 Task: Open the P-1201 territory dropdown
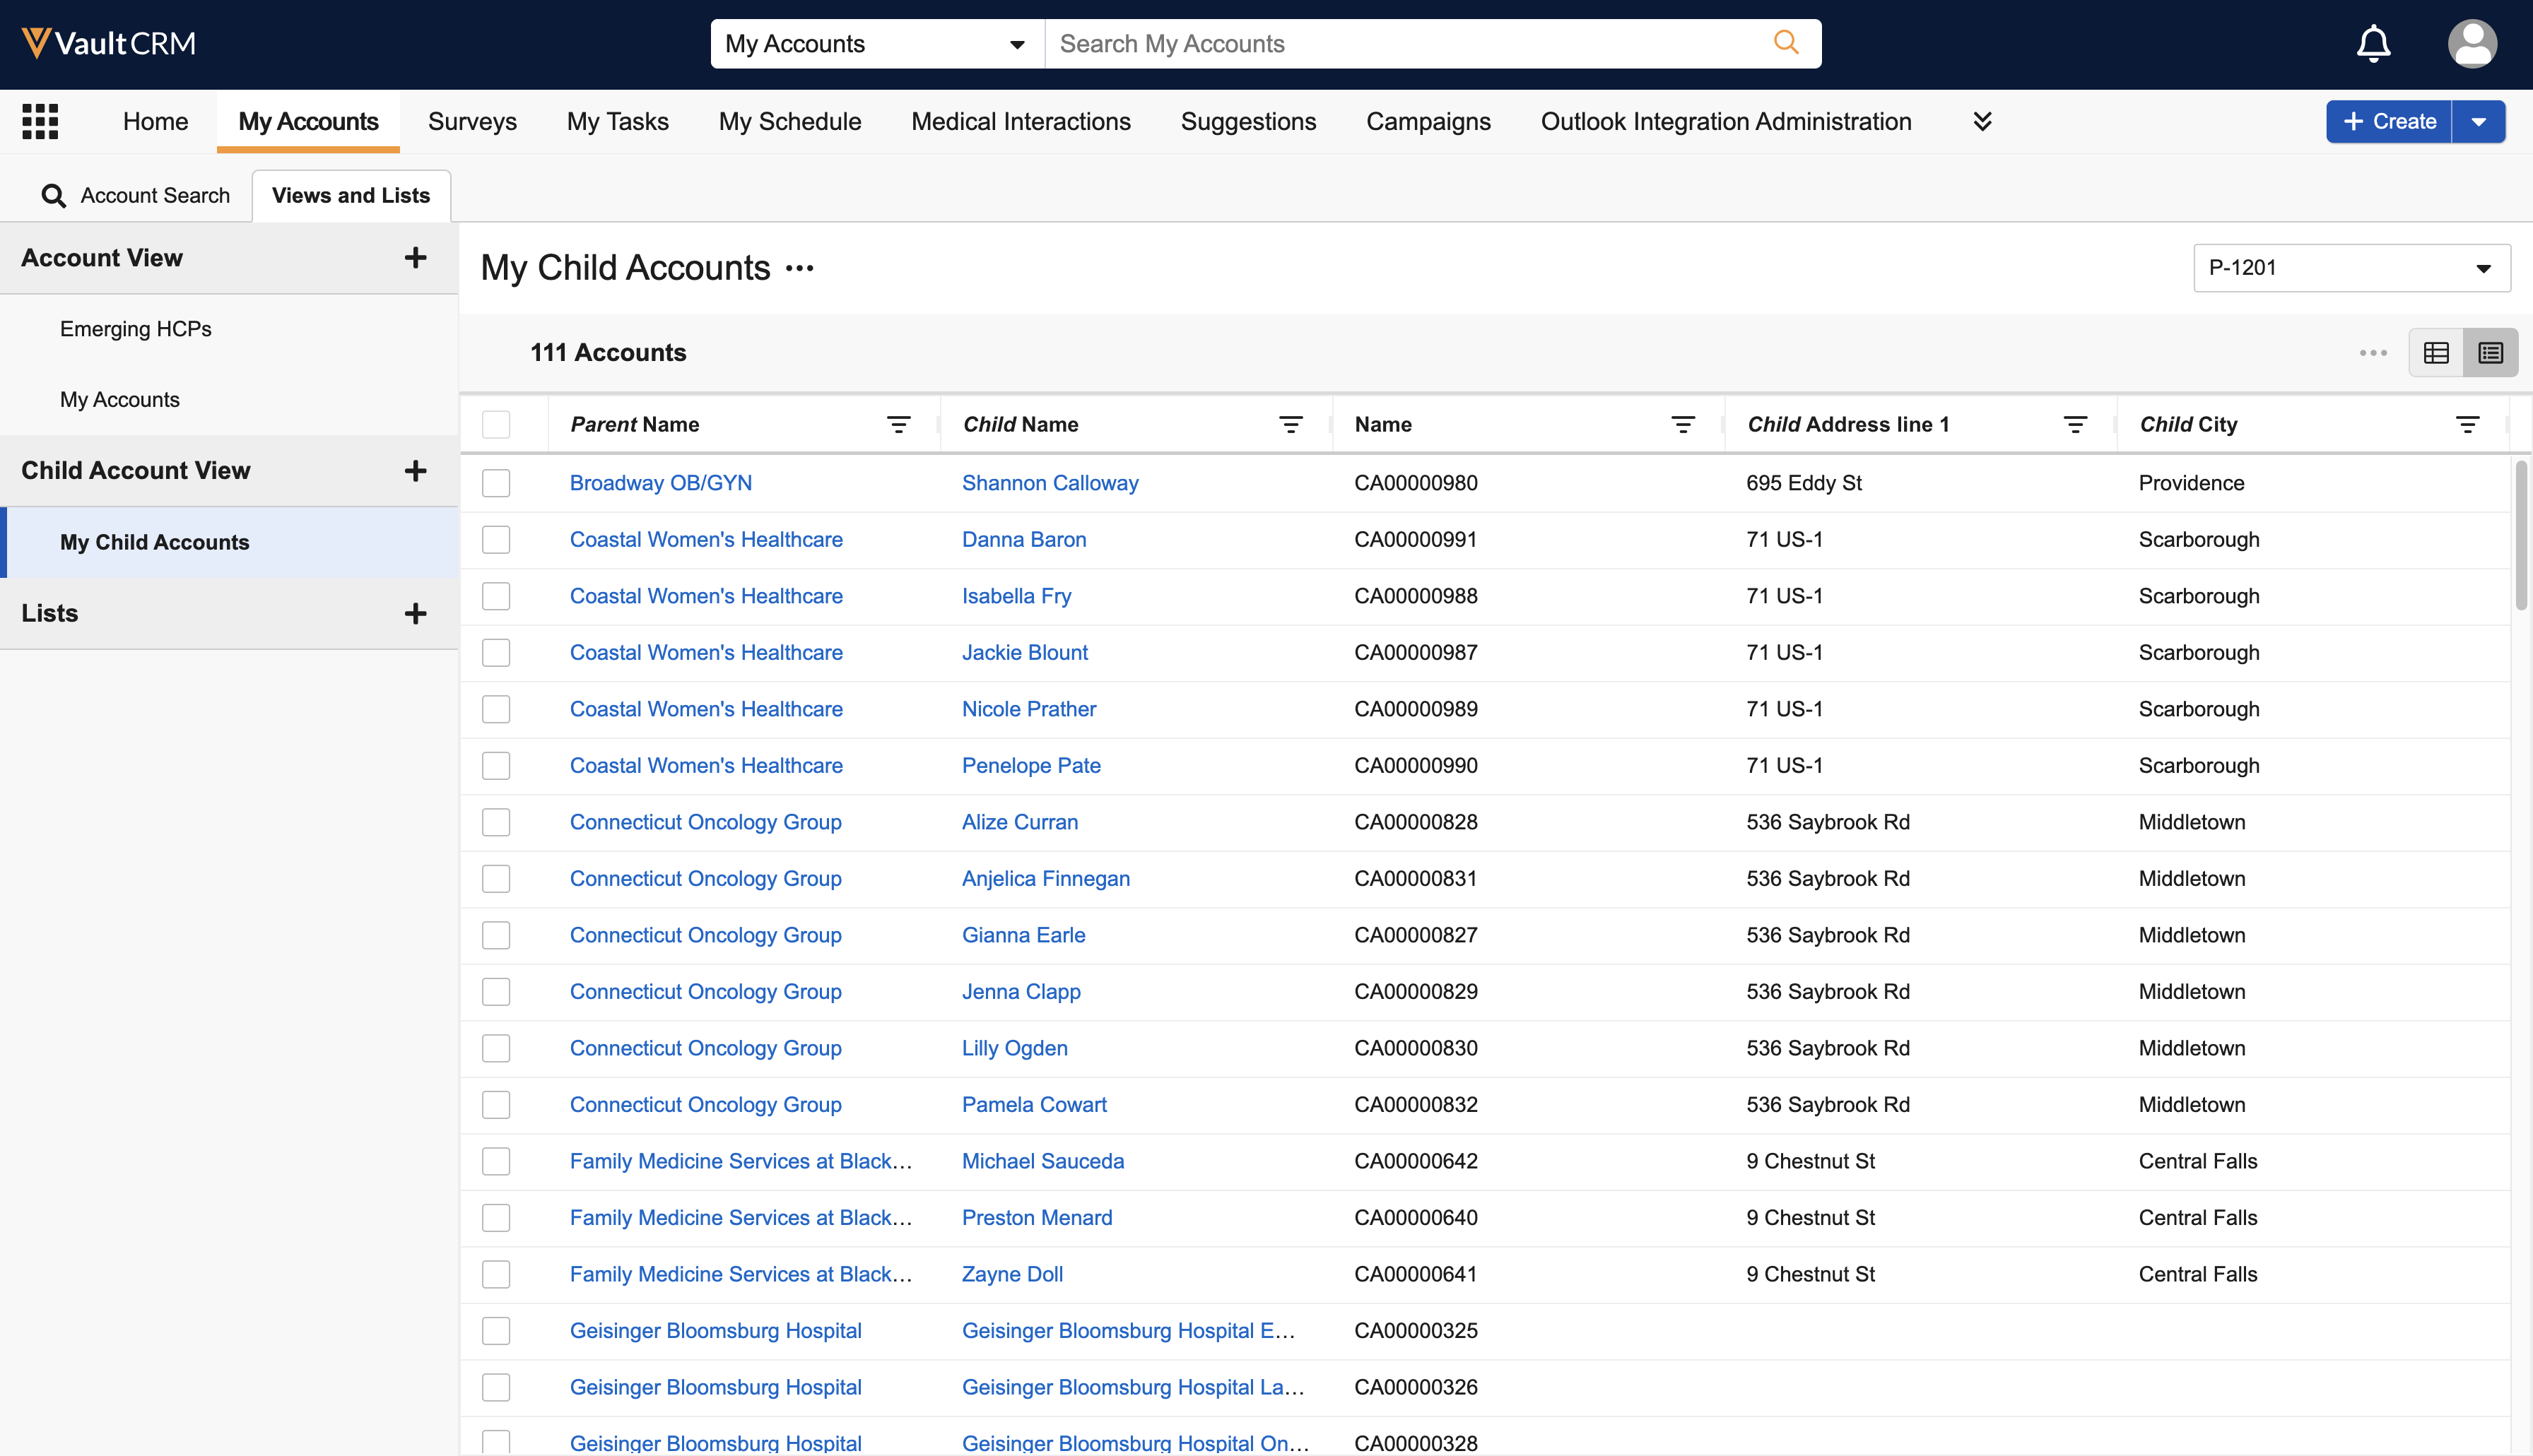pos(2351,268)
